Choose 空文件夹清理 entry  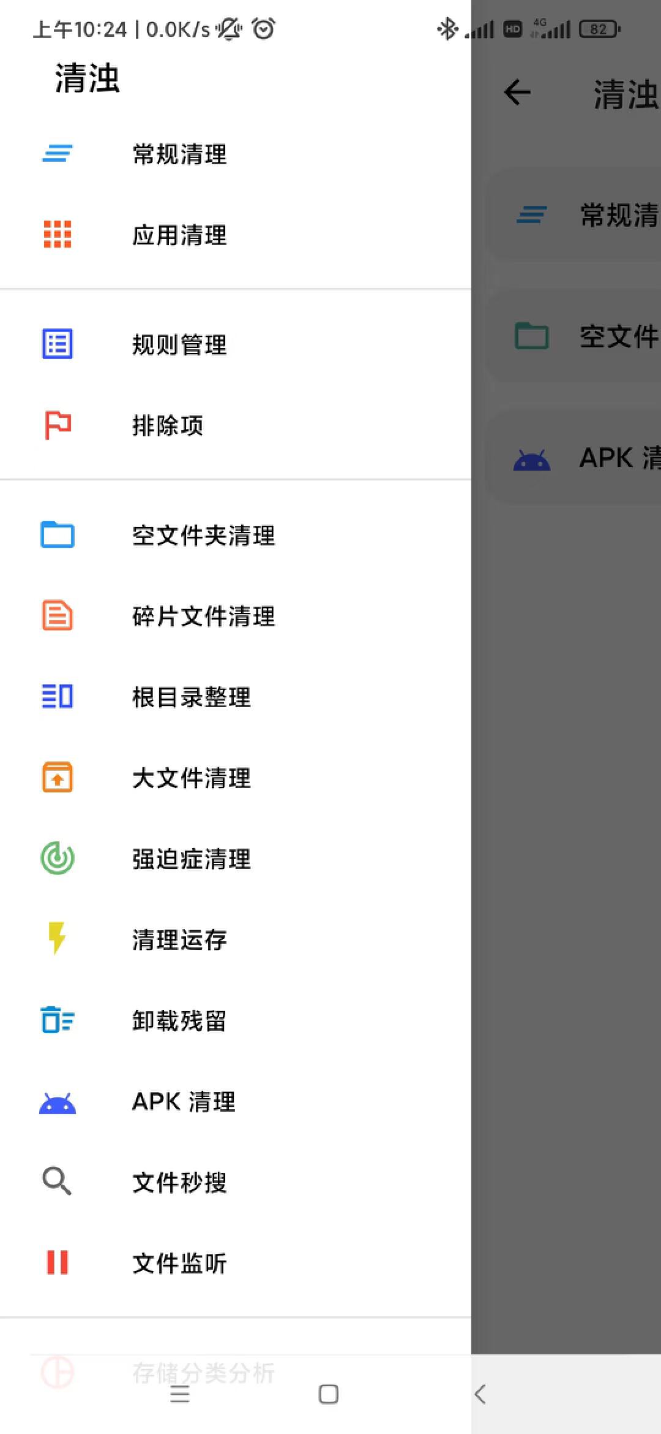[x=236, y=535]
